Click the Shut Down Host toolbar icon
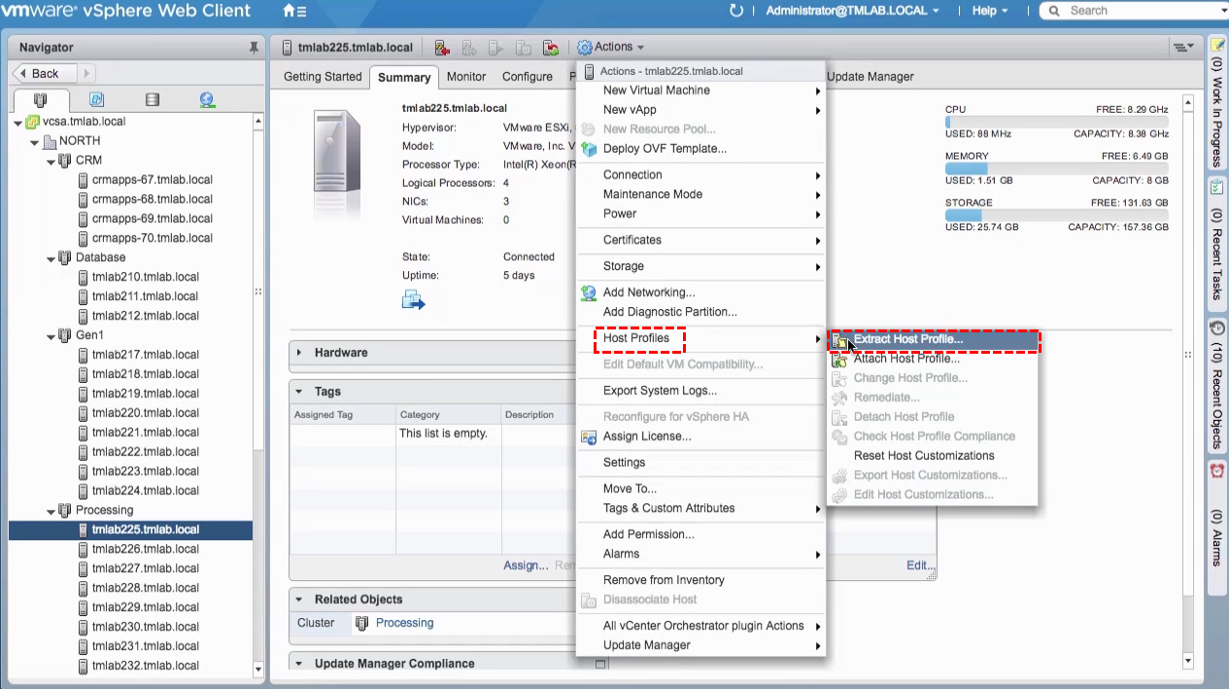The height and width of the screenshot is (689, 1229). [x=523, y=47]
